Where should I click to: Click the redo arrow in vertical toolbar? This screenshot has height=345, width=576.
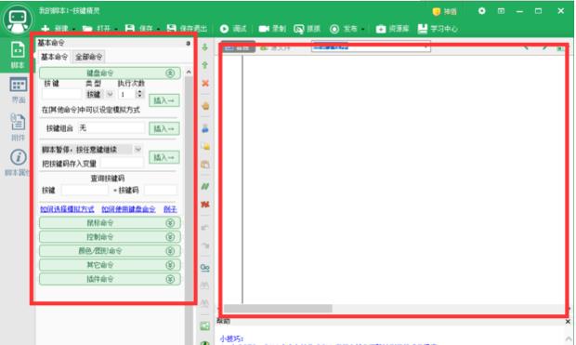205,245
